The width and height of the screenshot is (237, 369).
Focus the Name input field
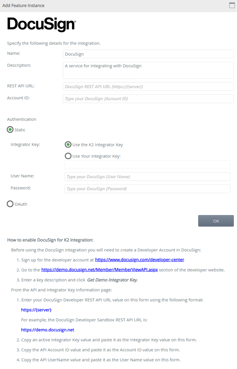pos(148,54)
